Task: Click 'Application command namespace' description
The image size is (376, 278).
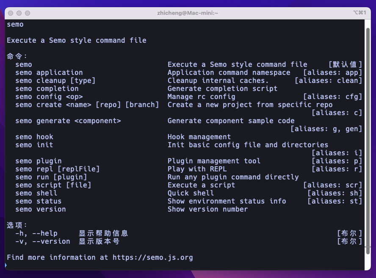Action: tap(229, 73)
